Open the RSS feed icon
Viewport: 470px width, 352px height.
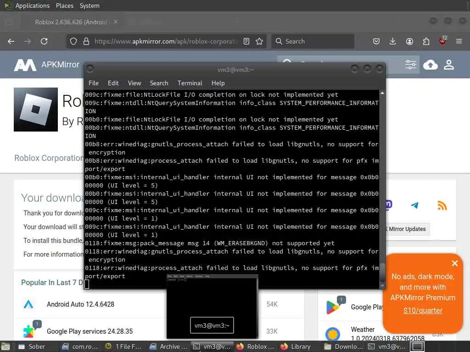tap(442, 206)
